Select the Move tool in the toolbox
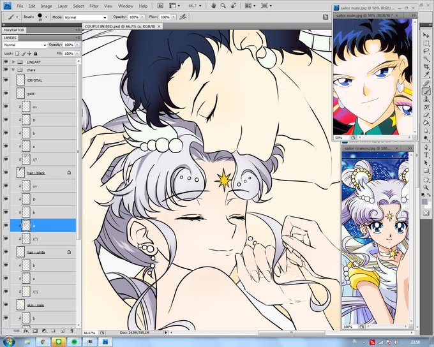Screen dimensions: 434x347 (426, 35)
